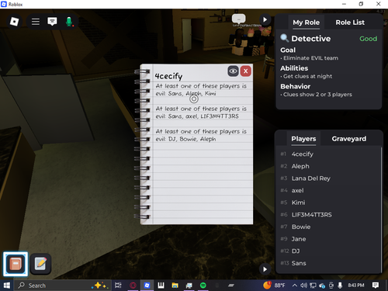Select the notepad with pencil tool
The image size is (388, 291).
(x=40, y=264)
